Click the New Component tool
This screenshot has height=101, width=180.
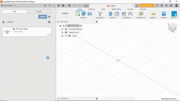(124, 14)
